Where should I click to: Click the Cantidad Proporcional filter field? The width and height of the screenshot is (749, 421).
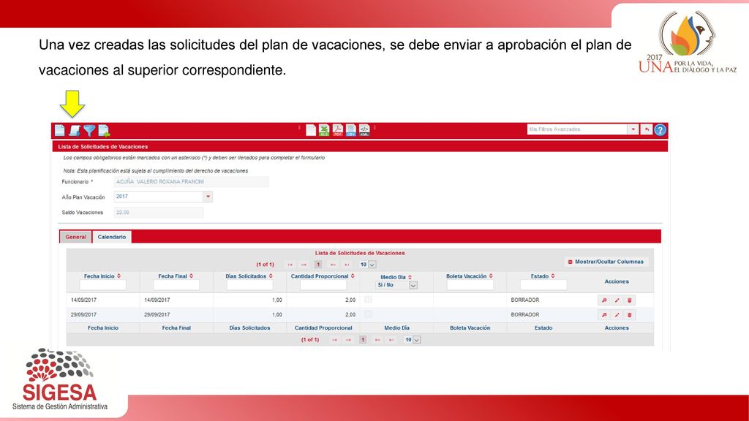pyautogui.click(x=323, y=285)
